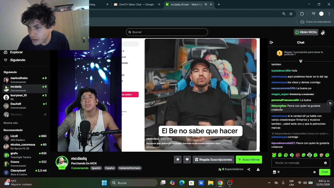Image resolution: width=334 pixels, height=188 pixels.
Task: Select the halo angel emote
Action: (x=274, y=155)
